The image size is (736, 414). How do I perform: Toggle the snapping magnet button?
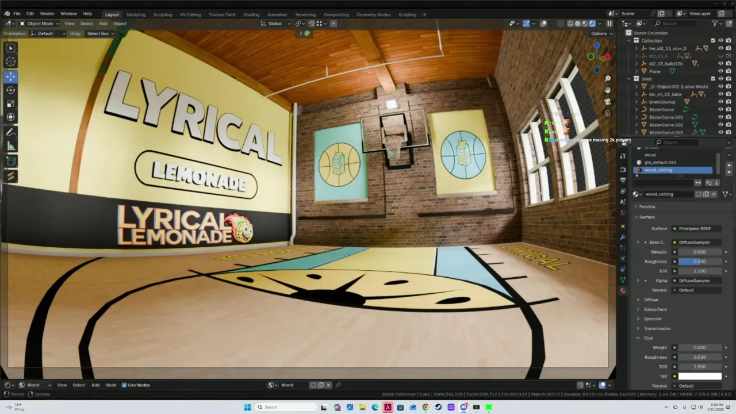click(312, 24)
